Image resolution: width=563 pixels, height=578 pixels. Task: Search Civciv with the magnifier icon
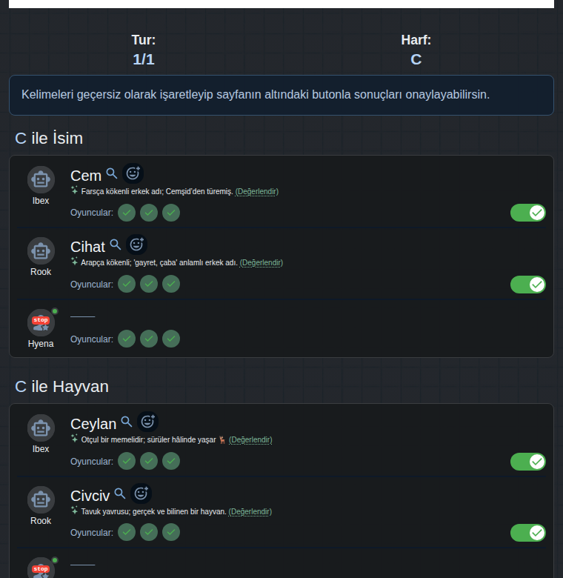pyautogui.click(x=120, y=494)
